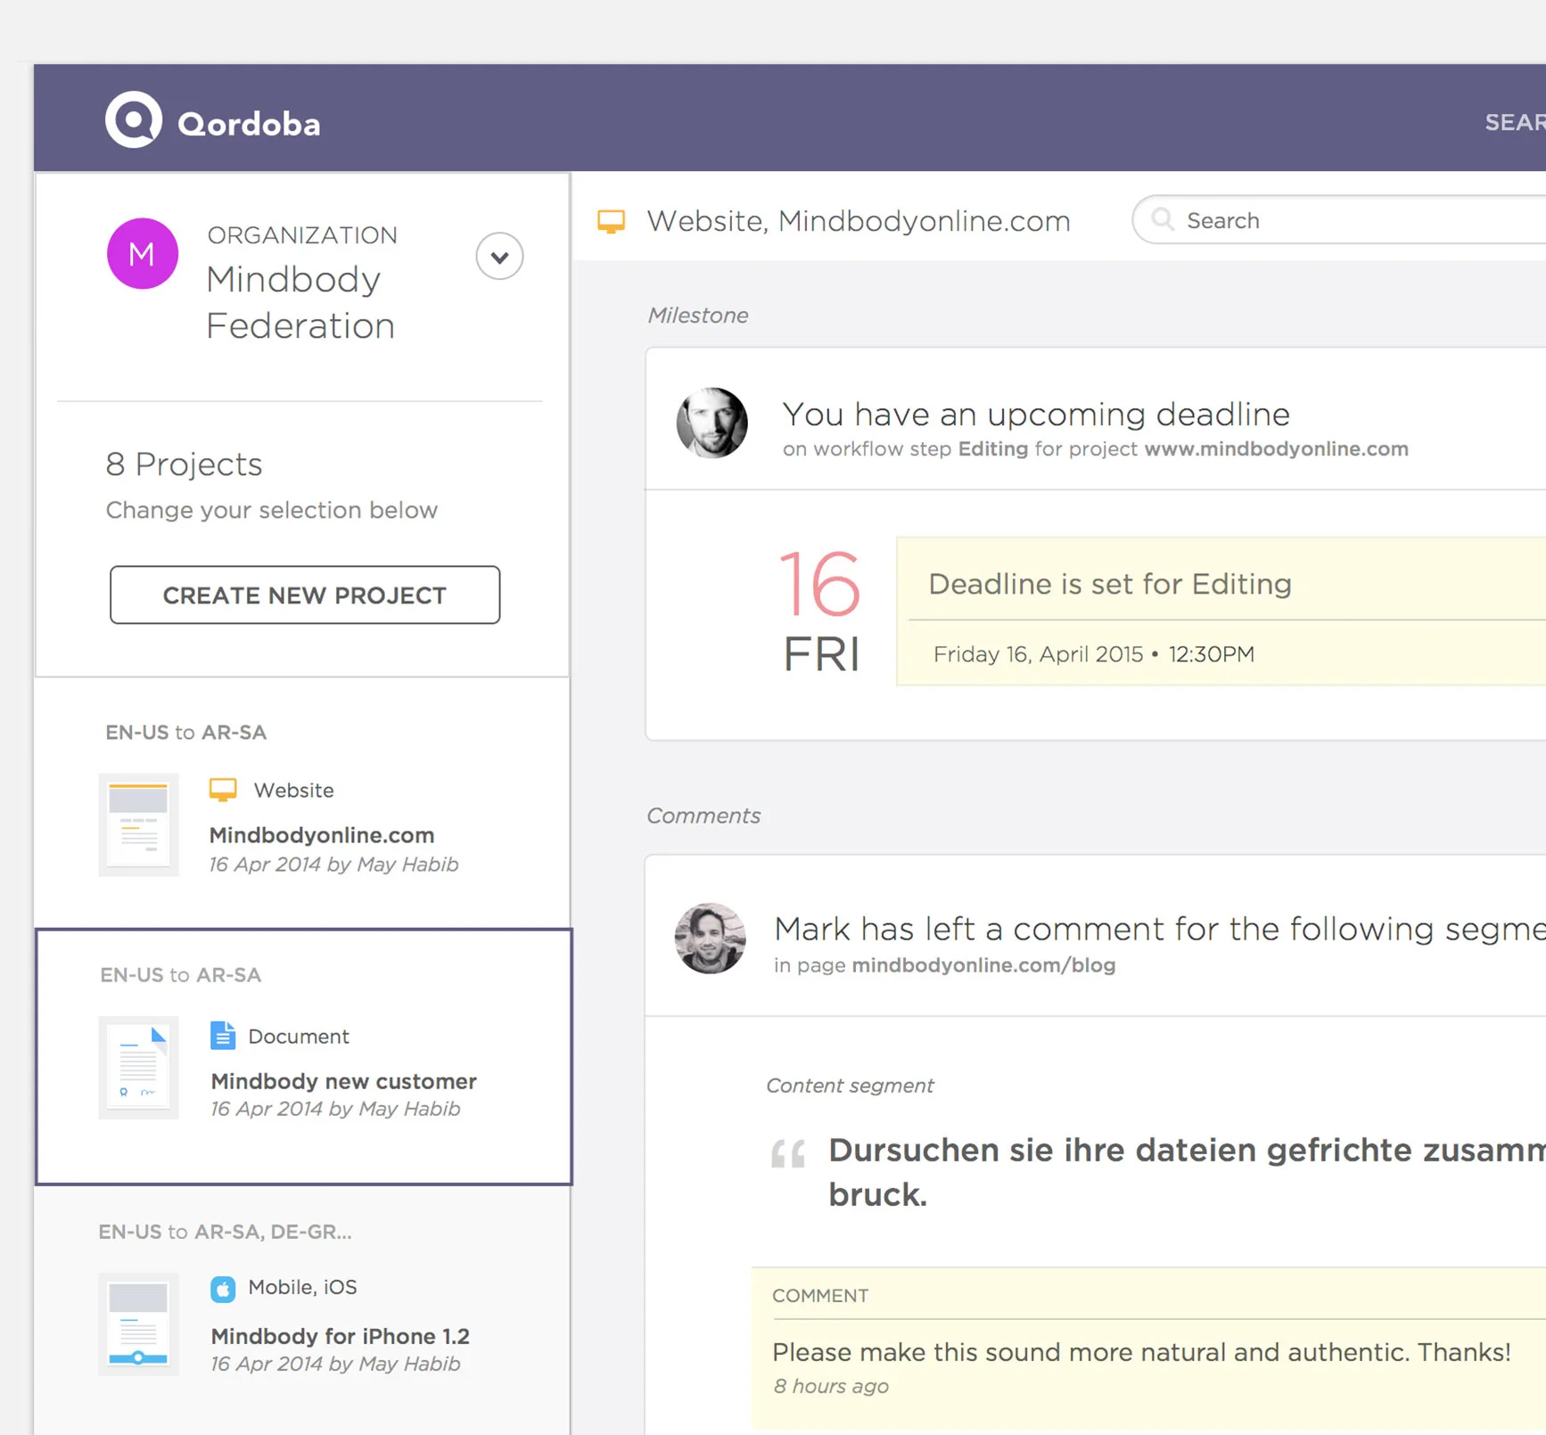Screen dimensions: 1546x1435
Task: Click Deadline is set for Editing
Action: [1110, 584]
